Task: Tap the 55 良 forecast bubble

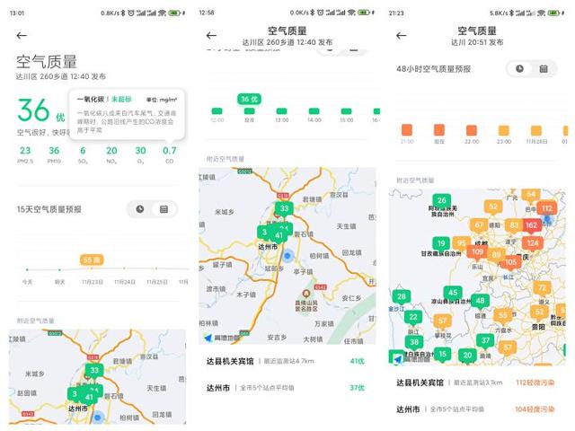Action: tap(92, 259)
